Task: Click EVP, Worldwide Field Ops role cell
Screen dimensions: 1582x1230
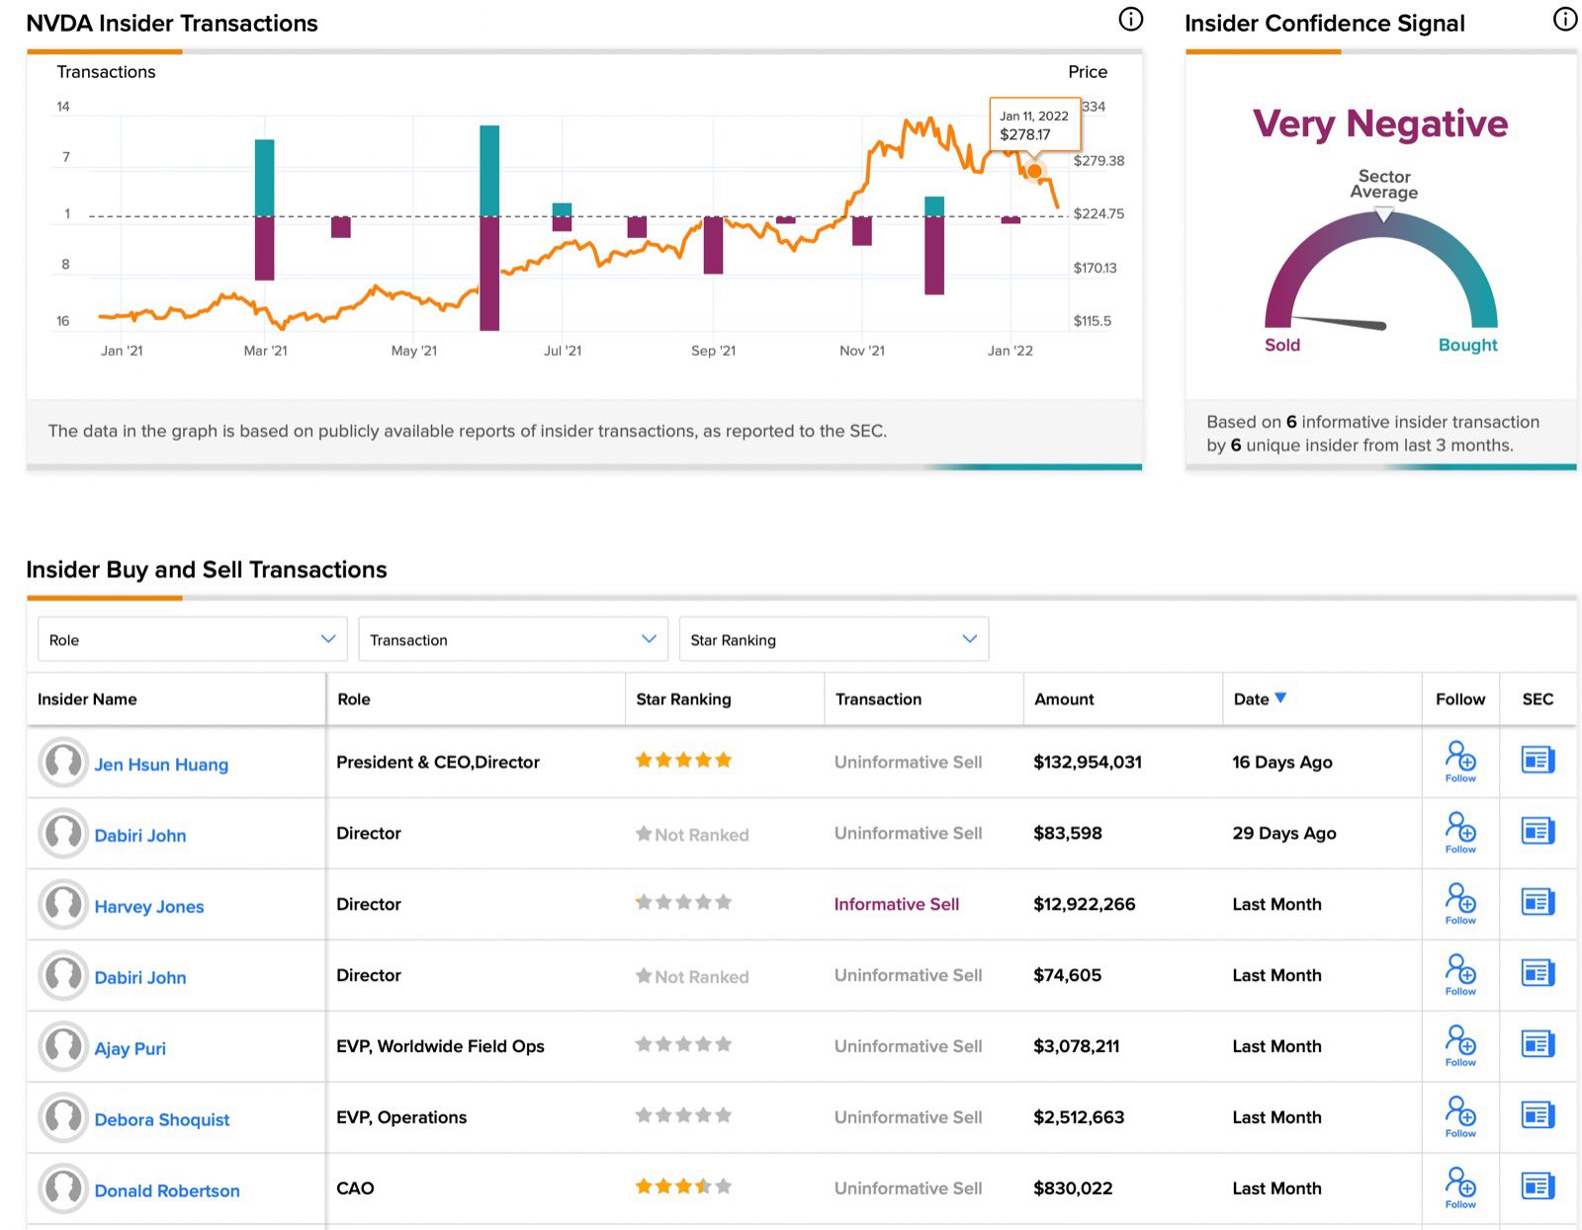Action: coord(440,1046)
